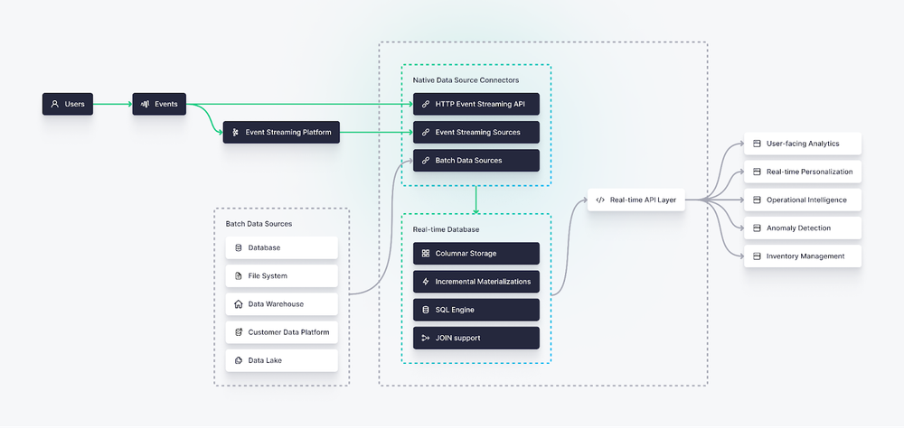
Task: Click the Event Streaming Platform icon
Action: tap(236, 133)
